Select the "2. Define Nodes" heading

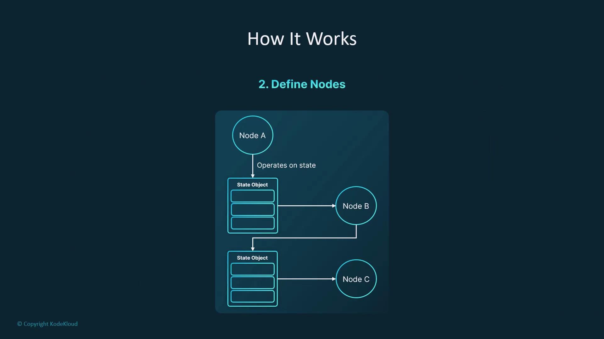302,84
